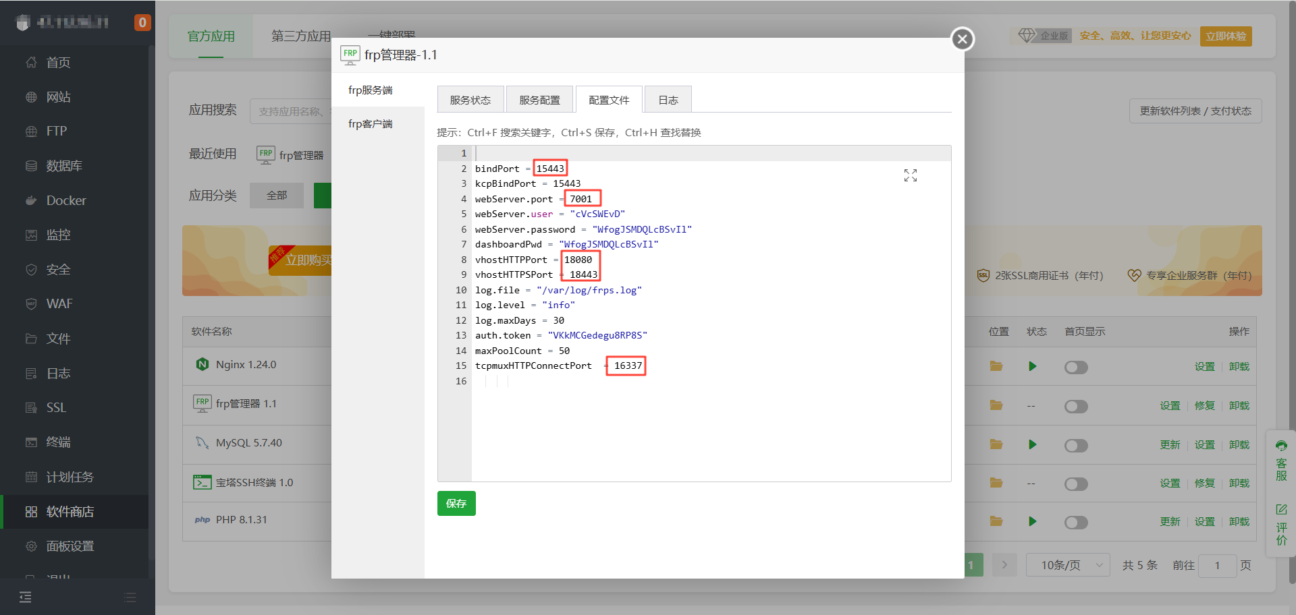Image resolution: width=1296 pixels, height=615 pixels.
Task: Focus the 应用搜索 search field
Action: click(290, 111)
